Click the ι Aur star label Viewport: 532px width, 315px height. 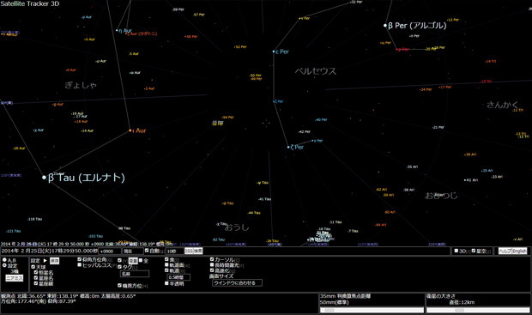139,130
